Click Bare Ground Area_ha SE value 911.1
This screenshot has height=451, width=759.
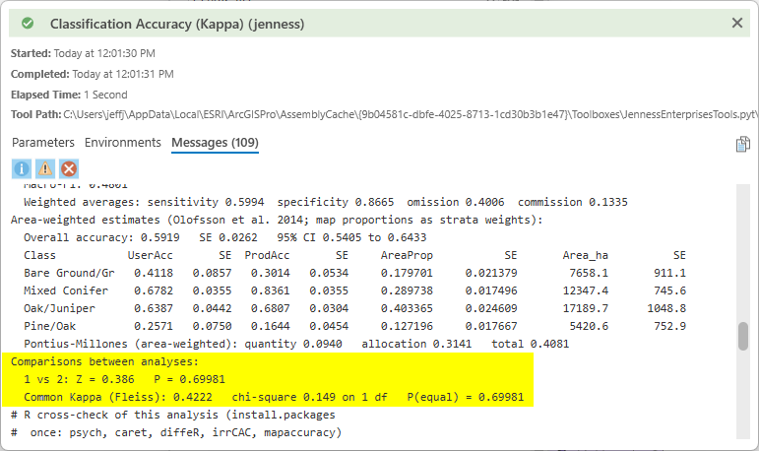pyautogui.click(x=670, y=273)
